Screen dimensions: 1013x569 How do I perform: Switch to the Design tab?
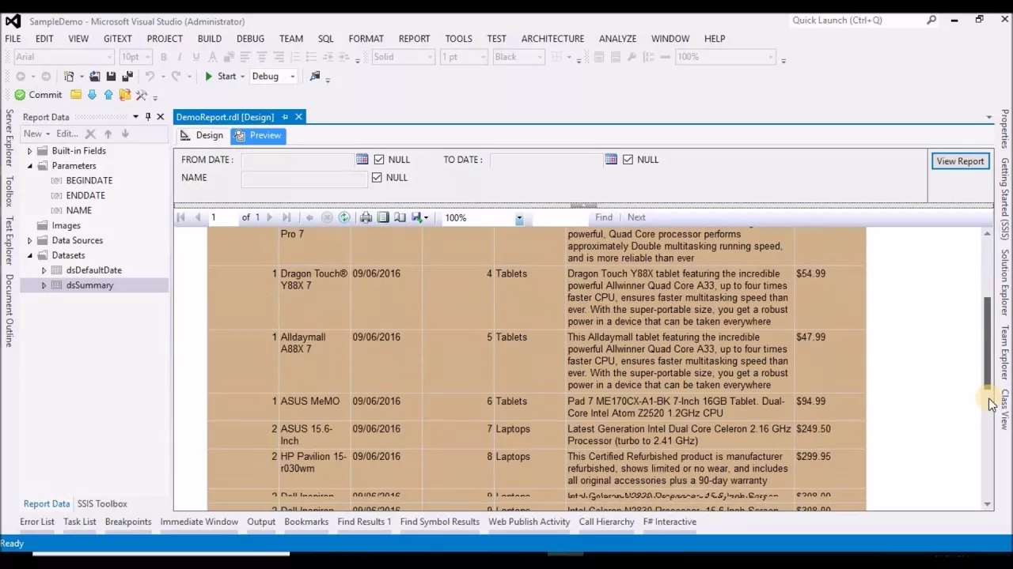[202, 135]
